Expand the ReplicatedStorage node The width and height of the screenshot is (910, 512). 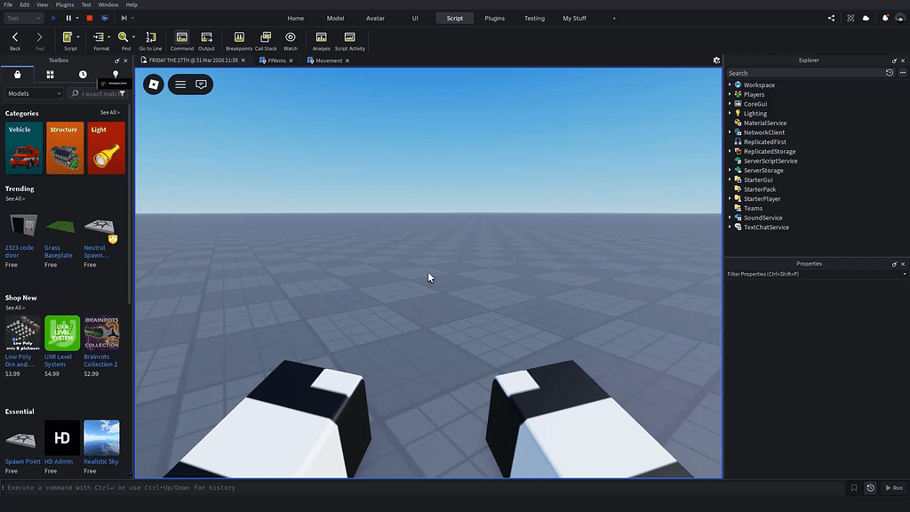[730, 151]
